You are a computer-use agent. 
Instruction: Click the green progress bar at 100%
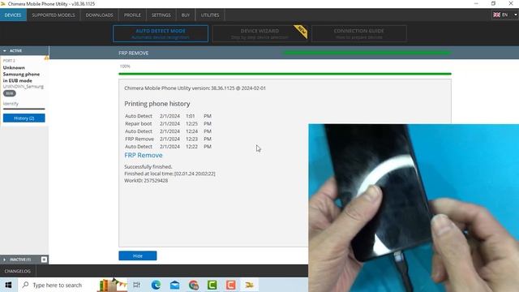click(x=285, y=74)
